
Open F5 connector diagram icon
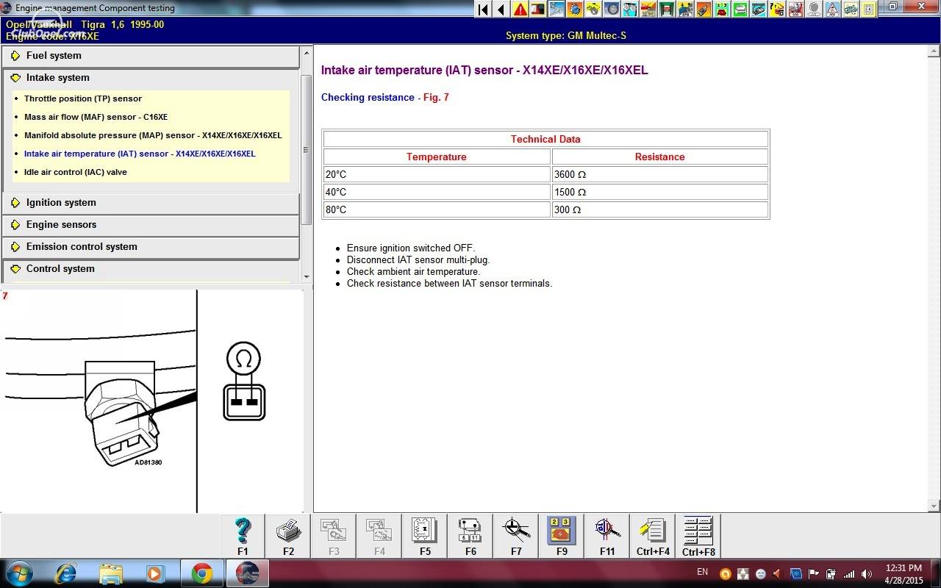tap(425, 536)
